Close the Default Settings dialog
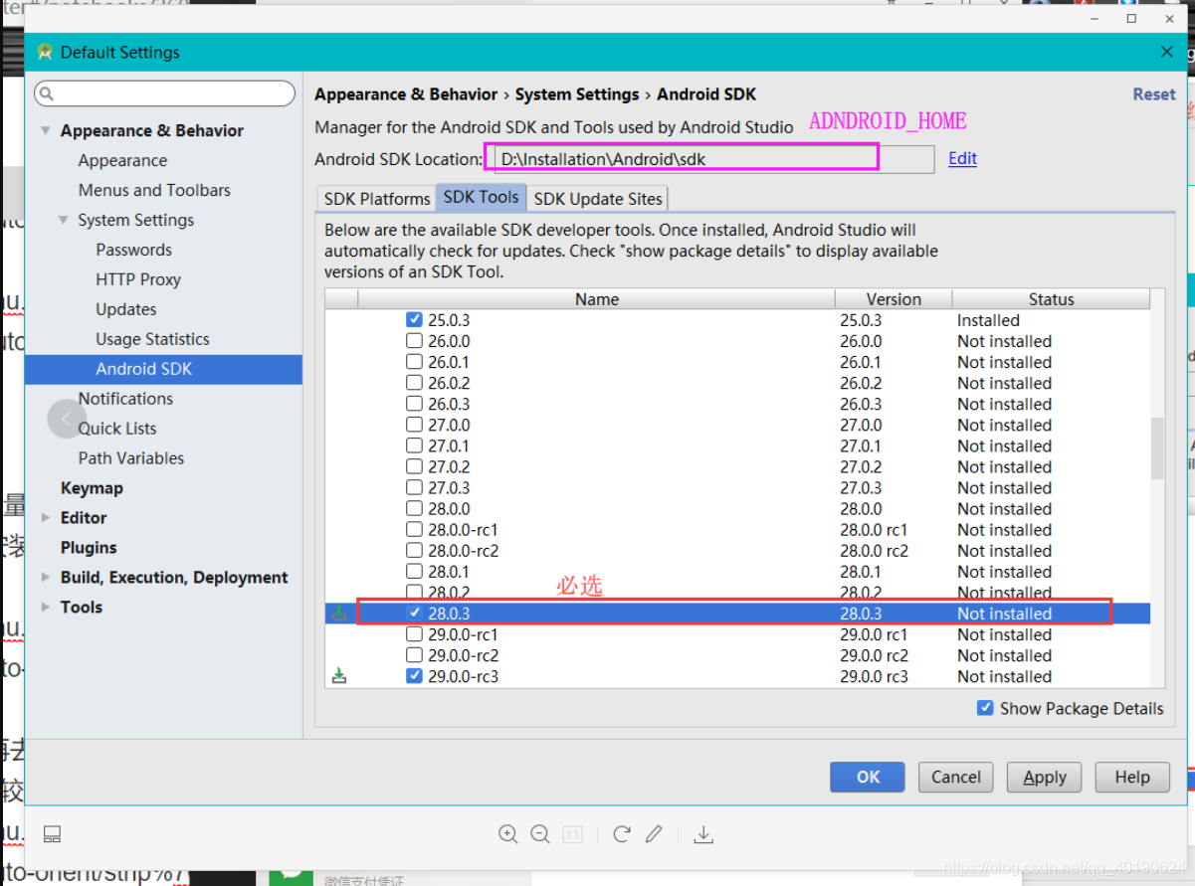 pyautogui.click(x=1167, y=52)
